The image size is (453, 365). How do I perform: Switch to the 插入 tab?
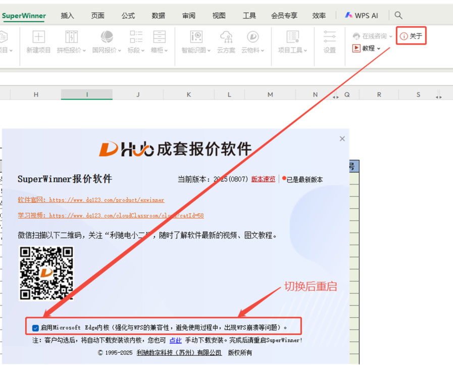click(67, 16)
